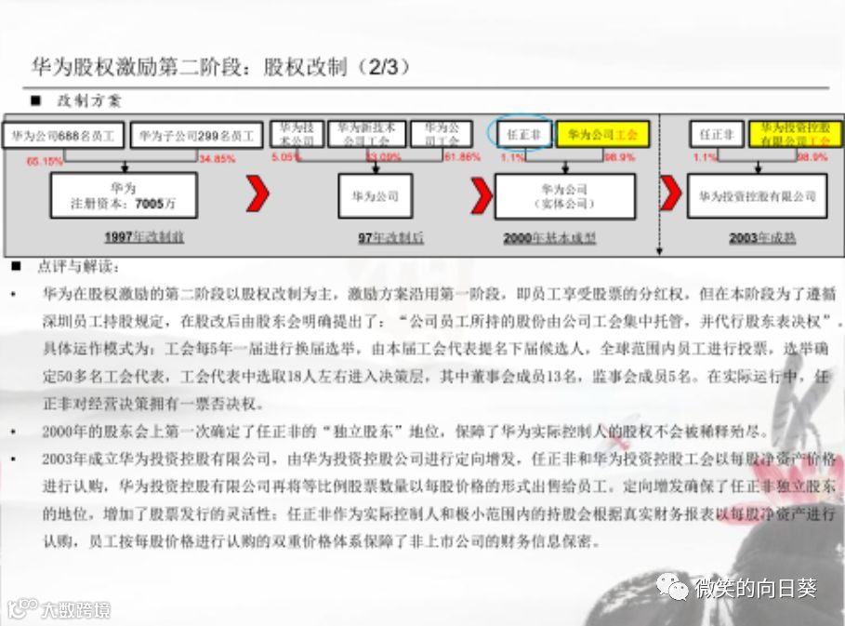Click the line starting 的地位，增加了股票发行
This screenshot has height=626, width=845.
click(x=439, y=513)
